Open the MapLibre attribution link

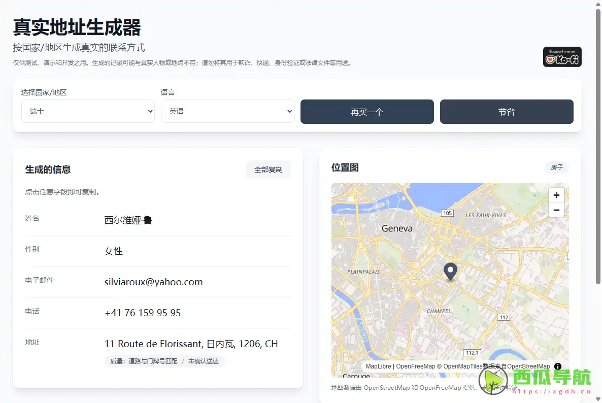click(378, 366)
